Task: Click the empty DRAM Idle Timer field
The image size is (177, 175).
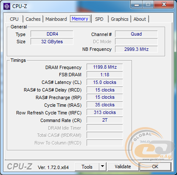Action: coord(105,128)
